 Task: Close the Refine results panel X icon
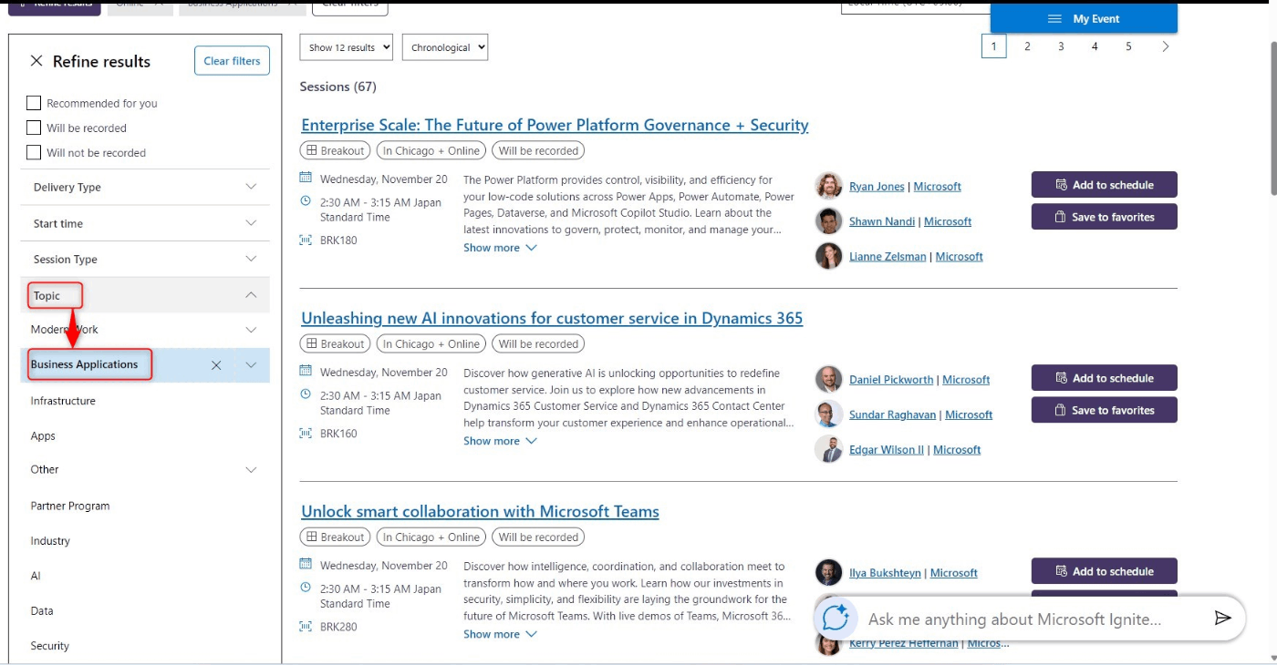pos(36,61)
